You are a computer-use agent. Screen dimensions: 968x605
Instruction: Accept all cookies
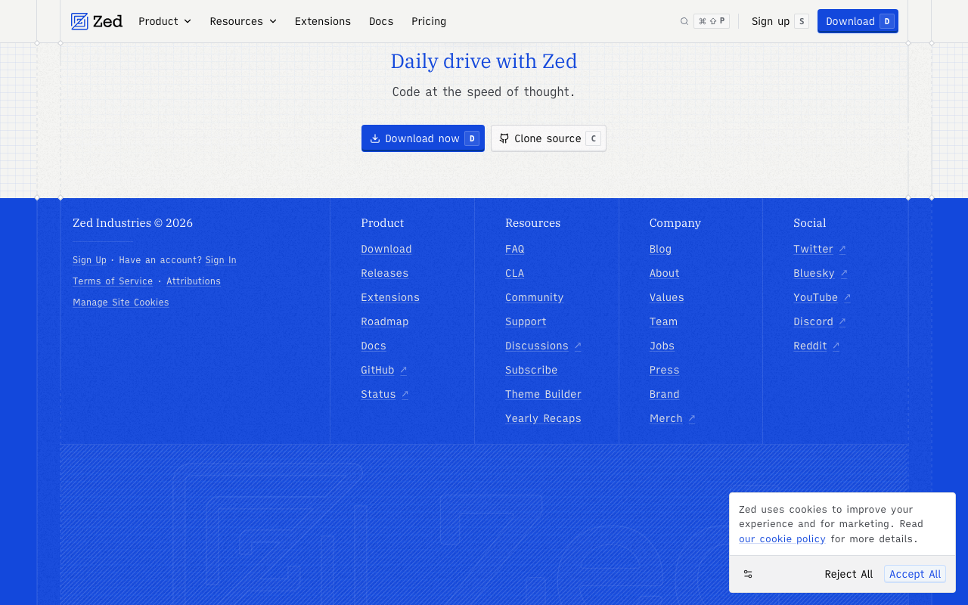(x=915, y=574)
